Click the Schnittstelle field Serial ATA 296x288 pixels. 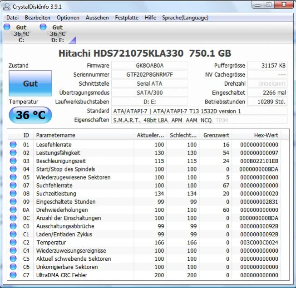[149, 83]
